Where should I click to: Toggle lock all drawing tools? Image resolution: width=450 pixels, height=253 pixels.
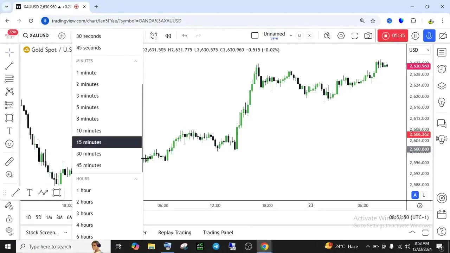coord(9,219)
